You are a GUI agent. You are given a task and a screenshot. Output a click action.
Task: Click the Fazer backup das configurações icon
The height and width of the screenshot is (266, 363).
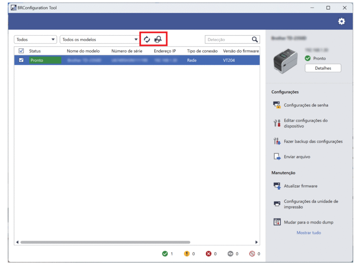point(277,141)
